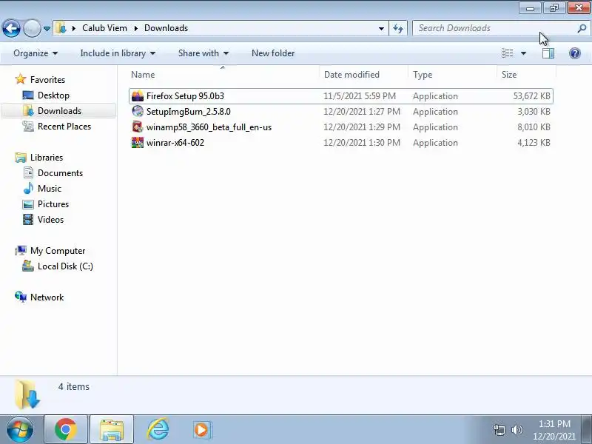Select the file name Firefox Setup 95.0b3
The width and height of the screenshot is (592, 444).
tap(185, 96)
